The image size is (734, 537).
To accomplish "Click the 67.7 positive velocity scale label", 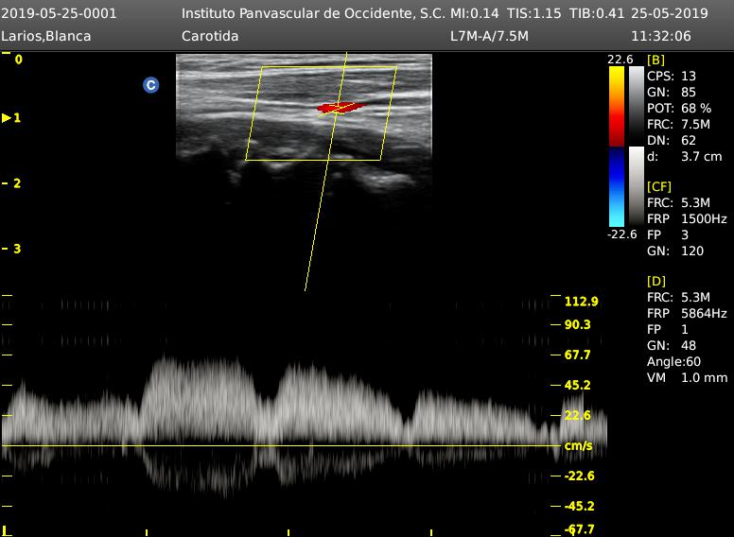I will point(578,355).
